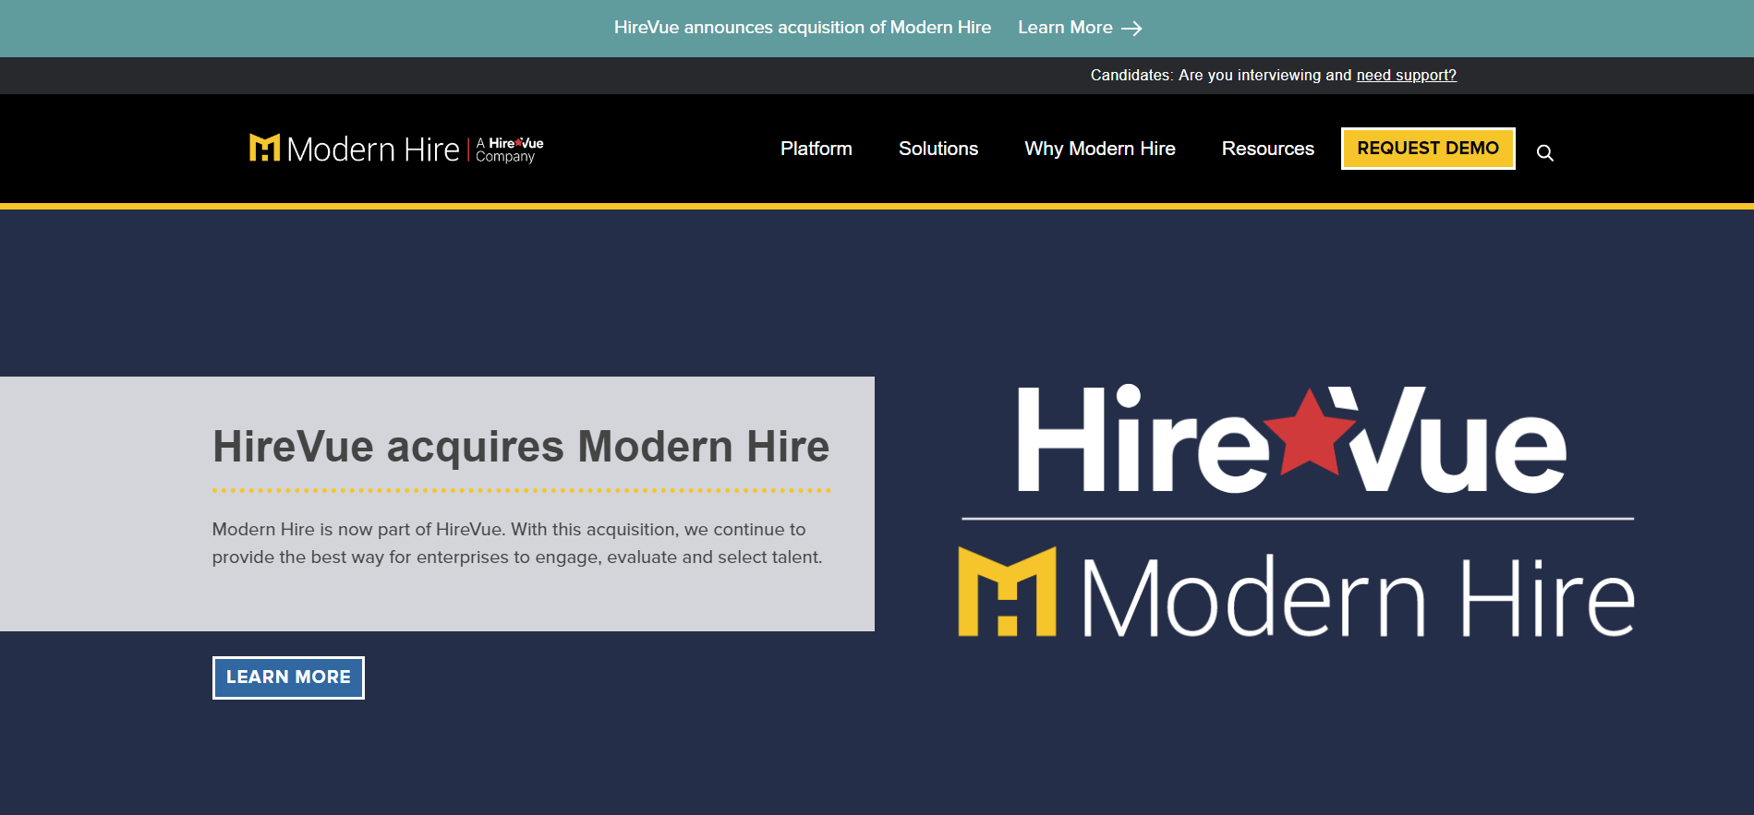This screenshot has height=815, width=1754.
Task: Click the REQUEST DEMO button
Action: point(1428,149)
